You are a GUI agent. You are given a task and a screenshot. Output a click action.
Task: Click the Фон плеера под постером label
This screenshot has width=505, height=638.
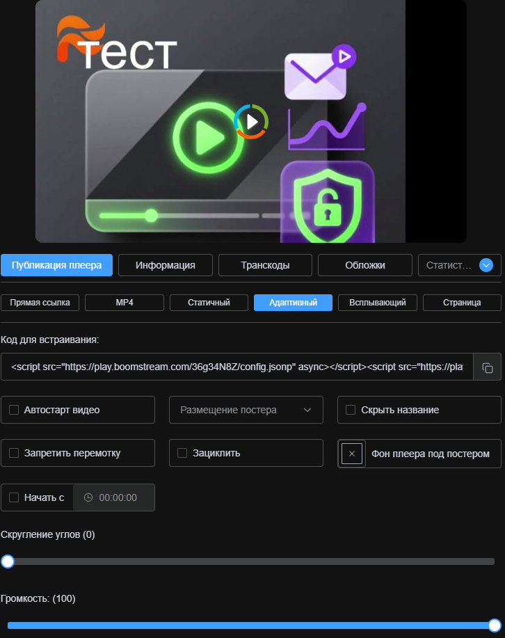click(x=430, y=454)
